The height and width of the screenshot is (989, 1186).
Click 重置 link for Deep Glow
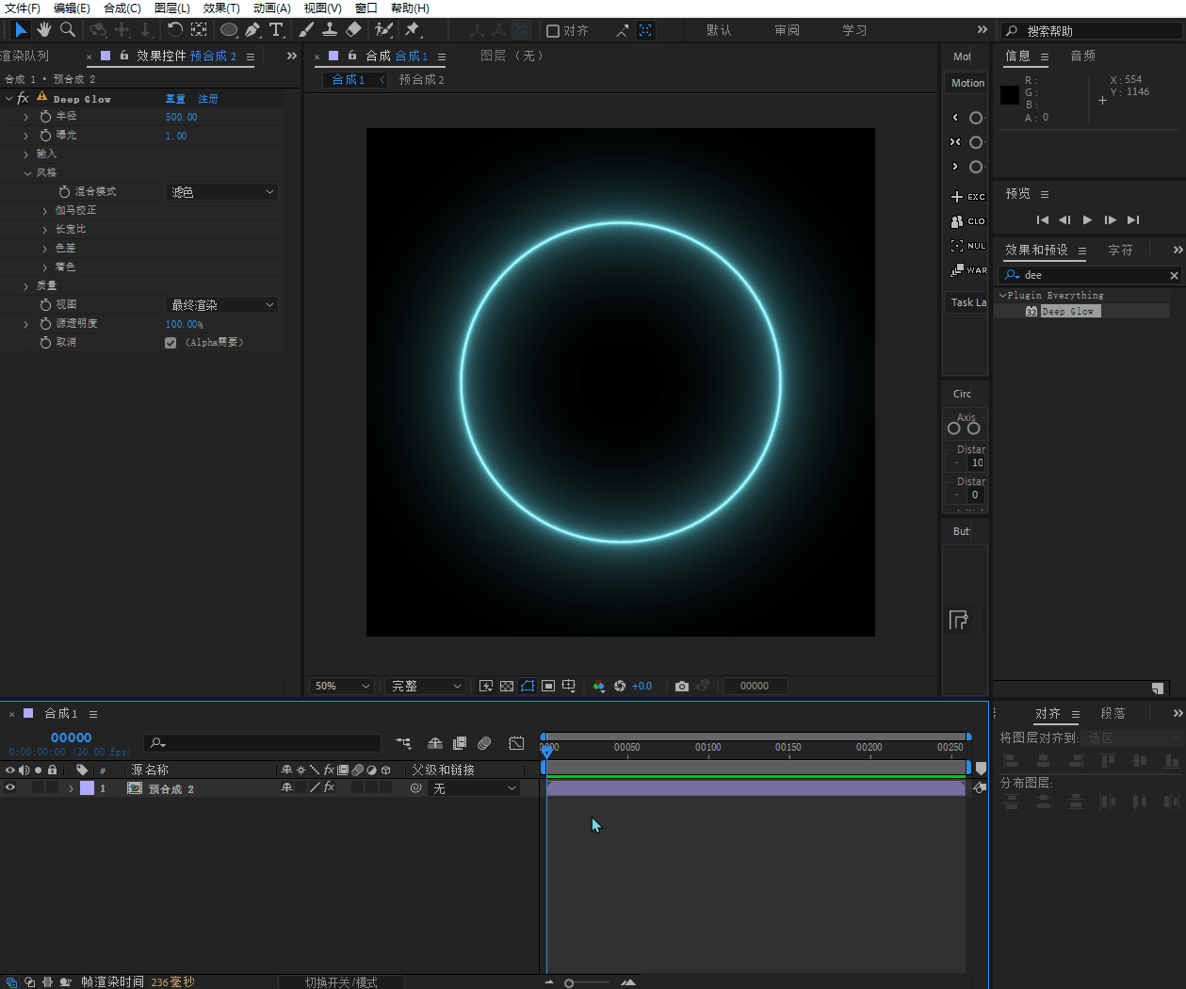click(x=175, y=99)
